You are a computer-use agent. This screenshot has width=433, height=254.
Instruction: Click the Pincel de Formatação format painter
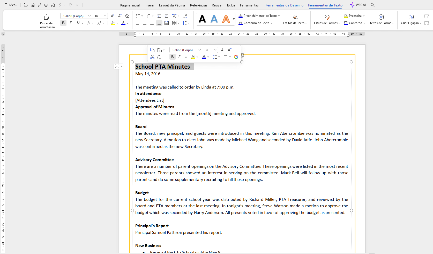pyautogui.click(x=47, y=21)
